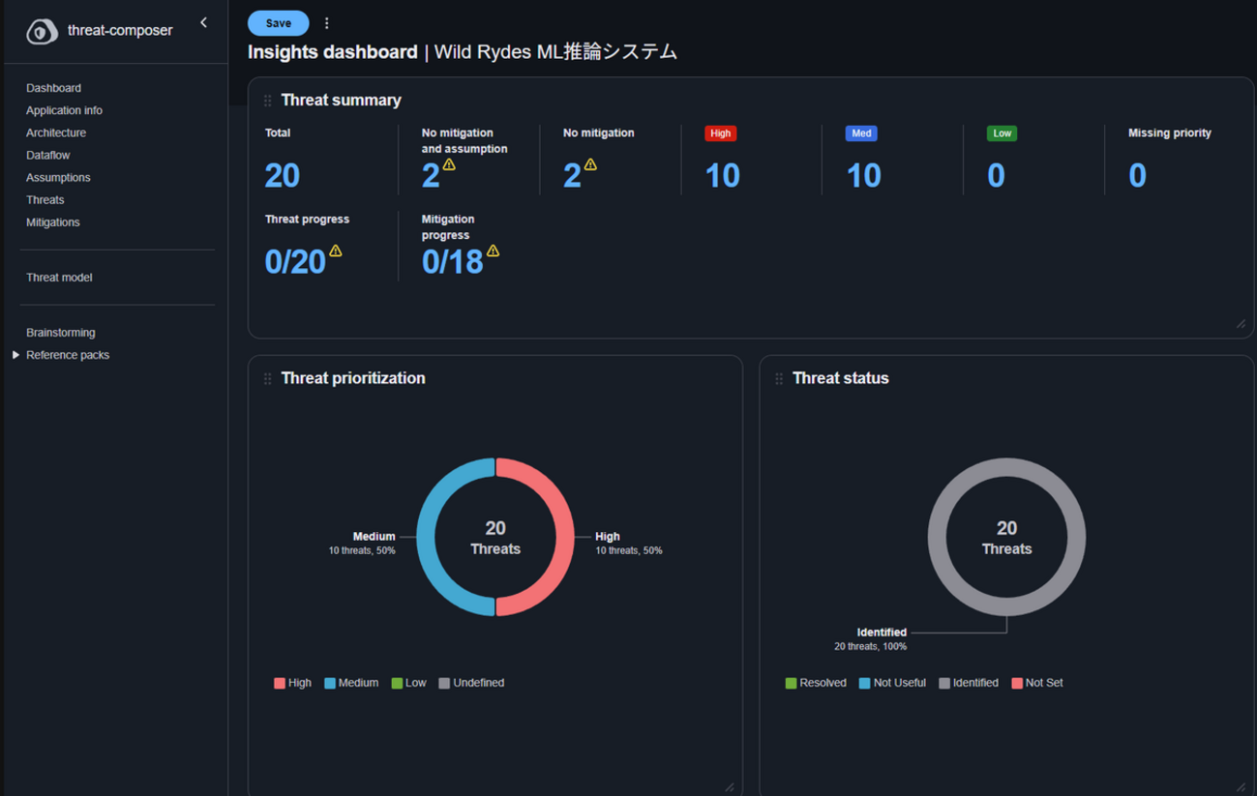This screenshot has width=1257, height=796.
Task: Click the High priority count 10
Action: tap(723, 175)
